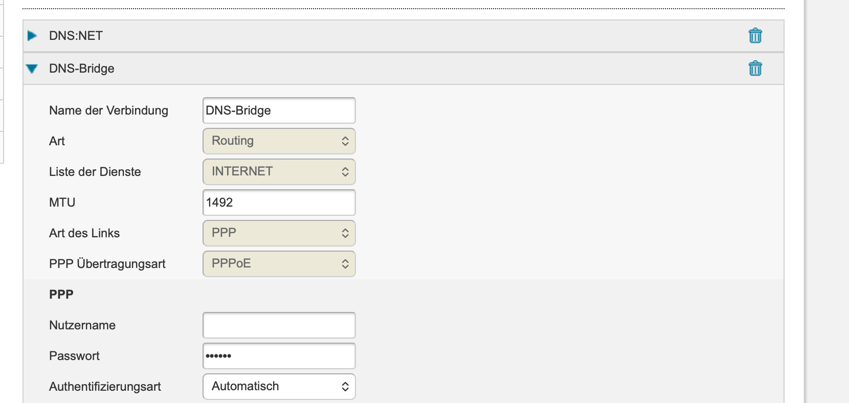849x403 pixels.
Task: Click the Passwort input field
Action: coord(279,356)
